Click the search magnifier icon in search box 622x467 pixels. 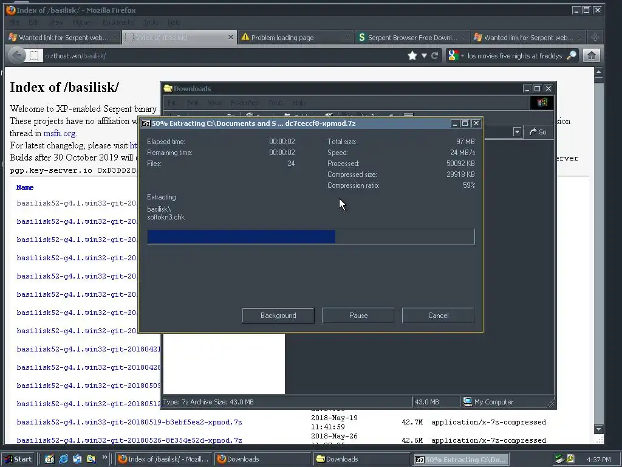[571, 55]
